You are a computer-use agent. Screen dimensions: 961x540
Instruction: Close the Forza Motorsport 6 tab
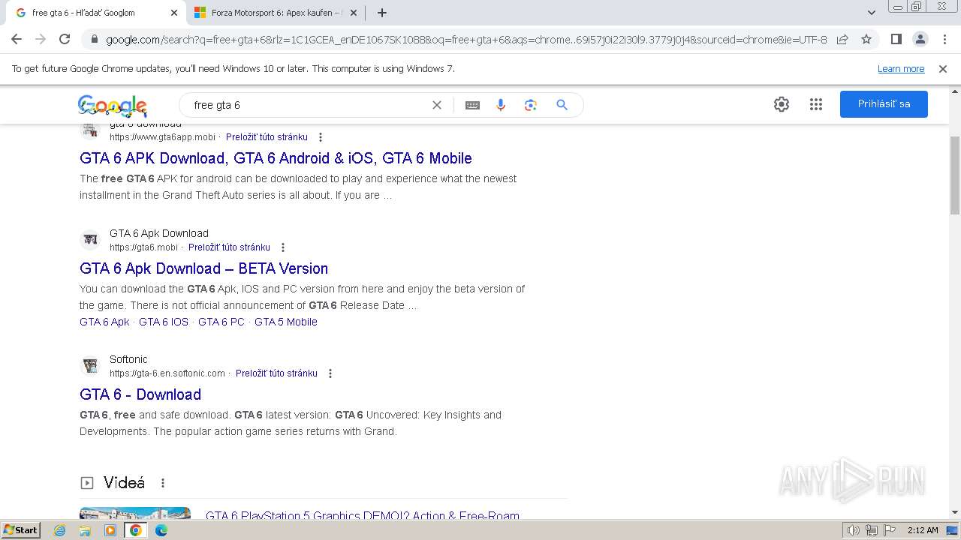tap(354, 13)
